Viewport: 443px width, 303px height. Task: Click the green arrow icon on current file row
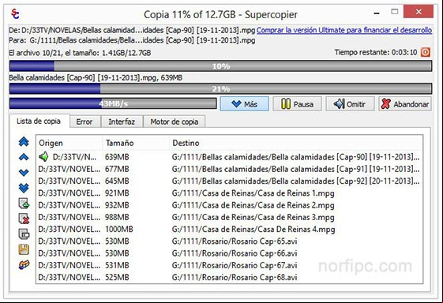[x=43, y=156]
